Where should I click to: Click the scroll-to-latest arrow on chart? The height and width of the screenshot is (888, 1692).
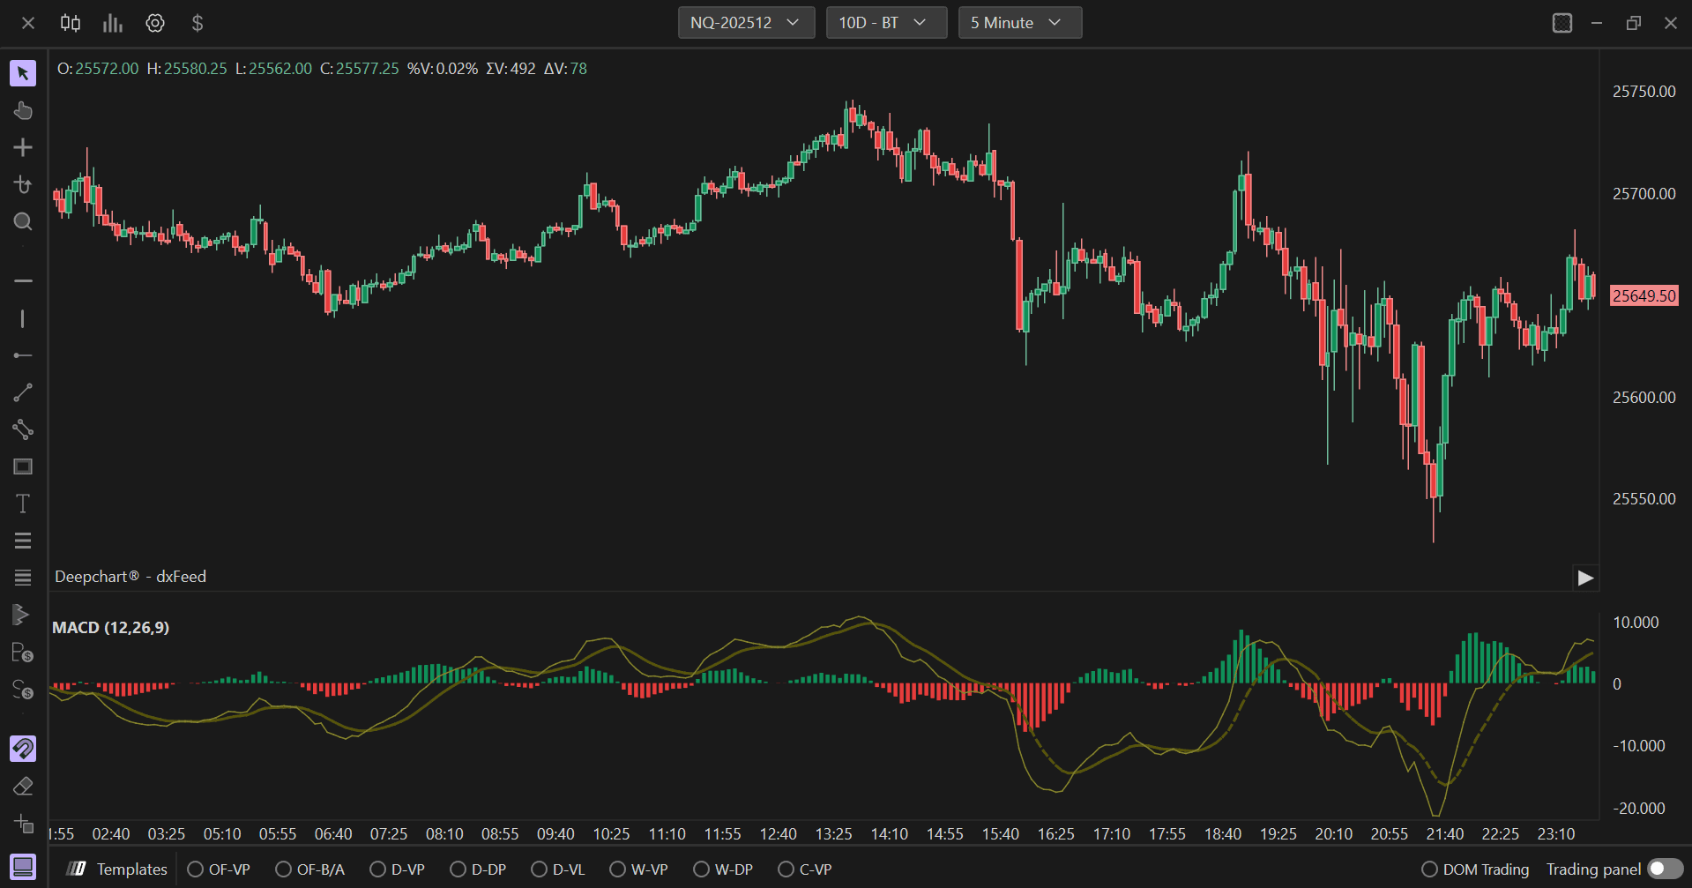tap(1585, 578)
